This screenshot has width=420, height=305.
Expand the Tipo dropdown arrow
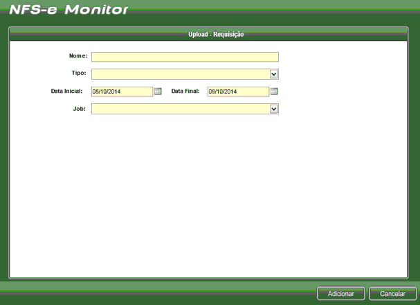pos(273,74)
